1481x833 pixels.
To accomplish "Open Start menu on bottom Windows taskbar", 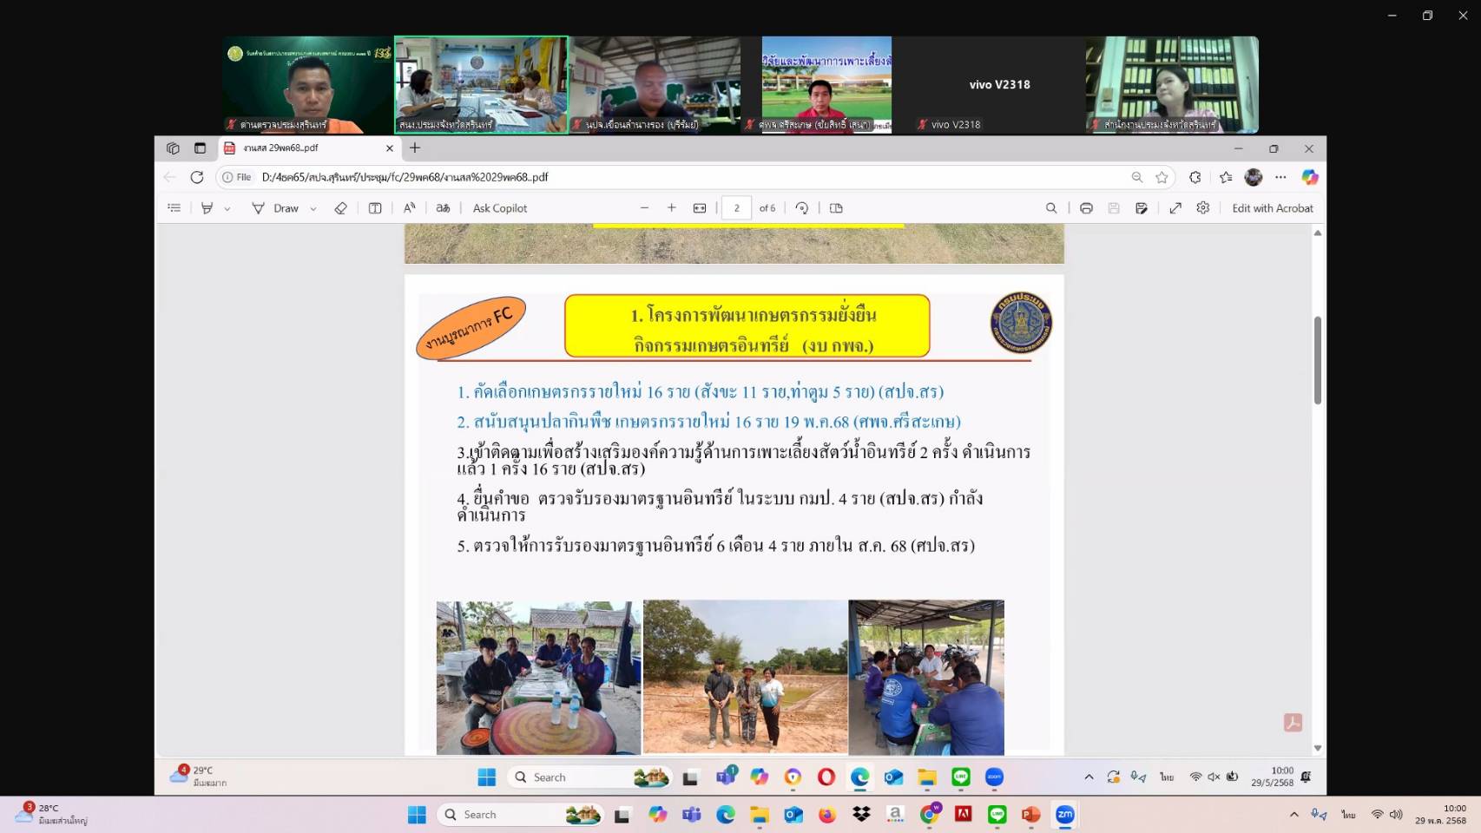I will pyautogui.click(x=417, y=815).
